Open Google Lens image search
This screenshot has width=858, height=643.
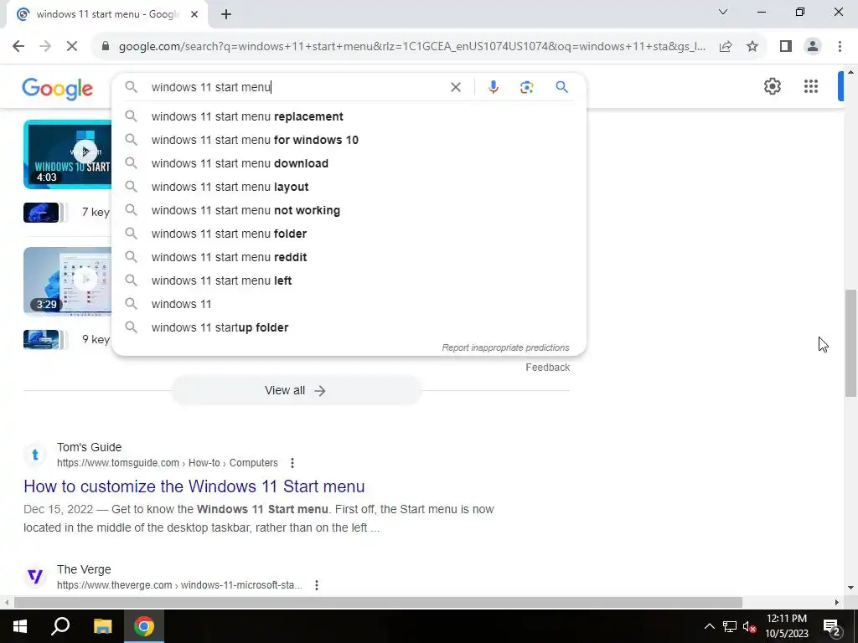[x=526, y=87]
